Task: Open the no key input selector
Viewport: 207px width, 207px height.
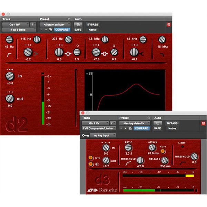Action: pyautogui.click(x=103, y=136)
